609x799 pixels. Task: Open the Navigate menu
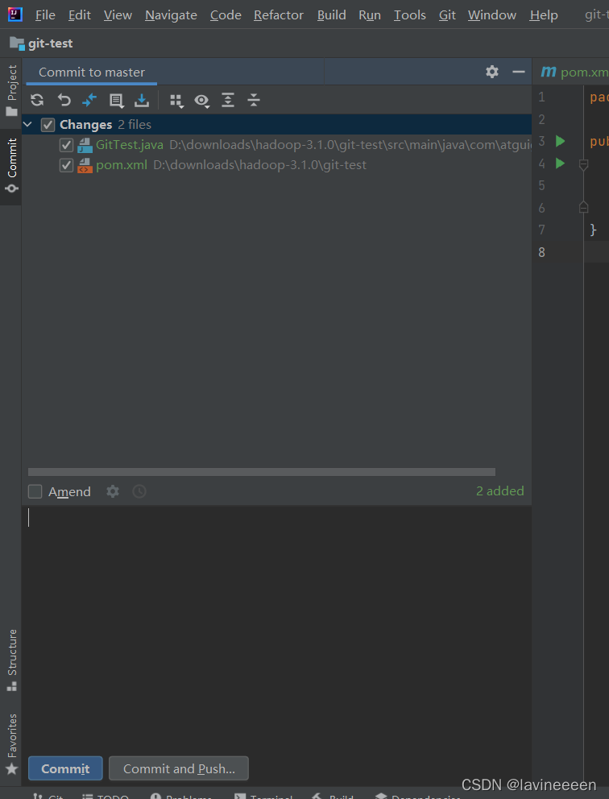(x=171, y=15)
